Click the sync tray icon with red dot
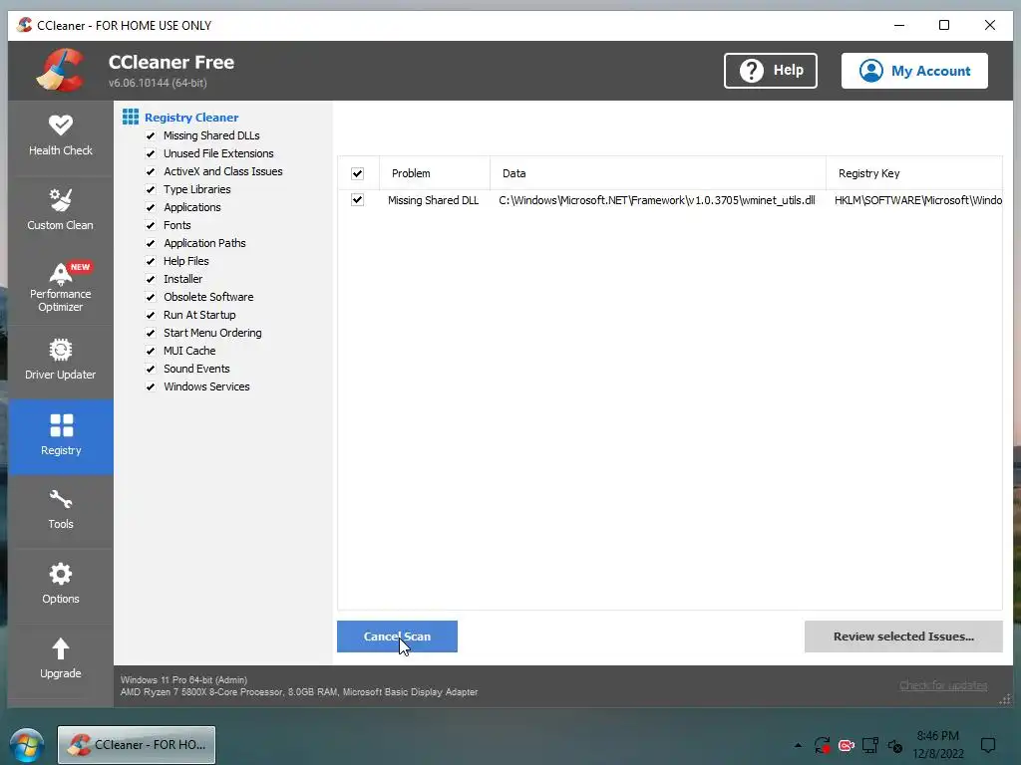 pos(823,745)
